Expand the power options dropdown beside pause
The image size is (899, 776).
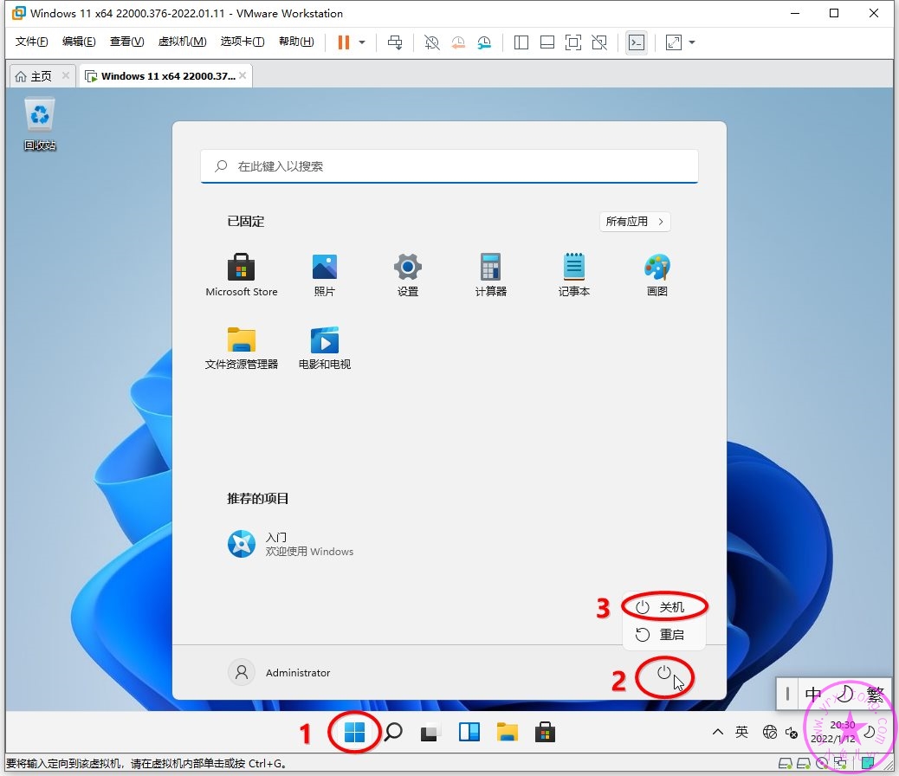click(x=362, y=42)
